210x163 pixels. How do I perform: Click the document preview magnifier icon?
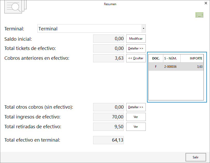click(x=15, y=7)
